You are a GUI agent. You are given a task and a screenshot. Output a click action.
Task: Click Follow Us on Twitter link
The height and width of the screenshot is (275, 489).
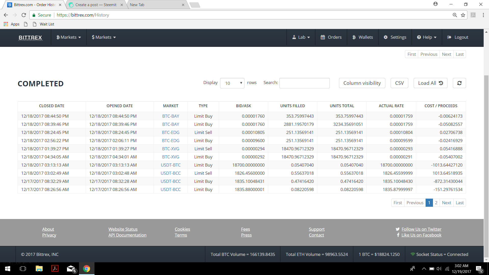click(421, 229)
